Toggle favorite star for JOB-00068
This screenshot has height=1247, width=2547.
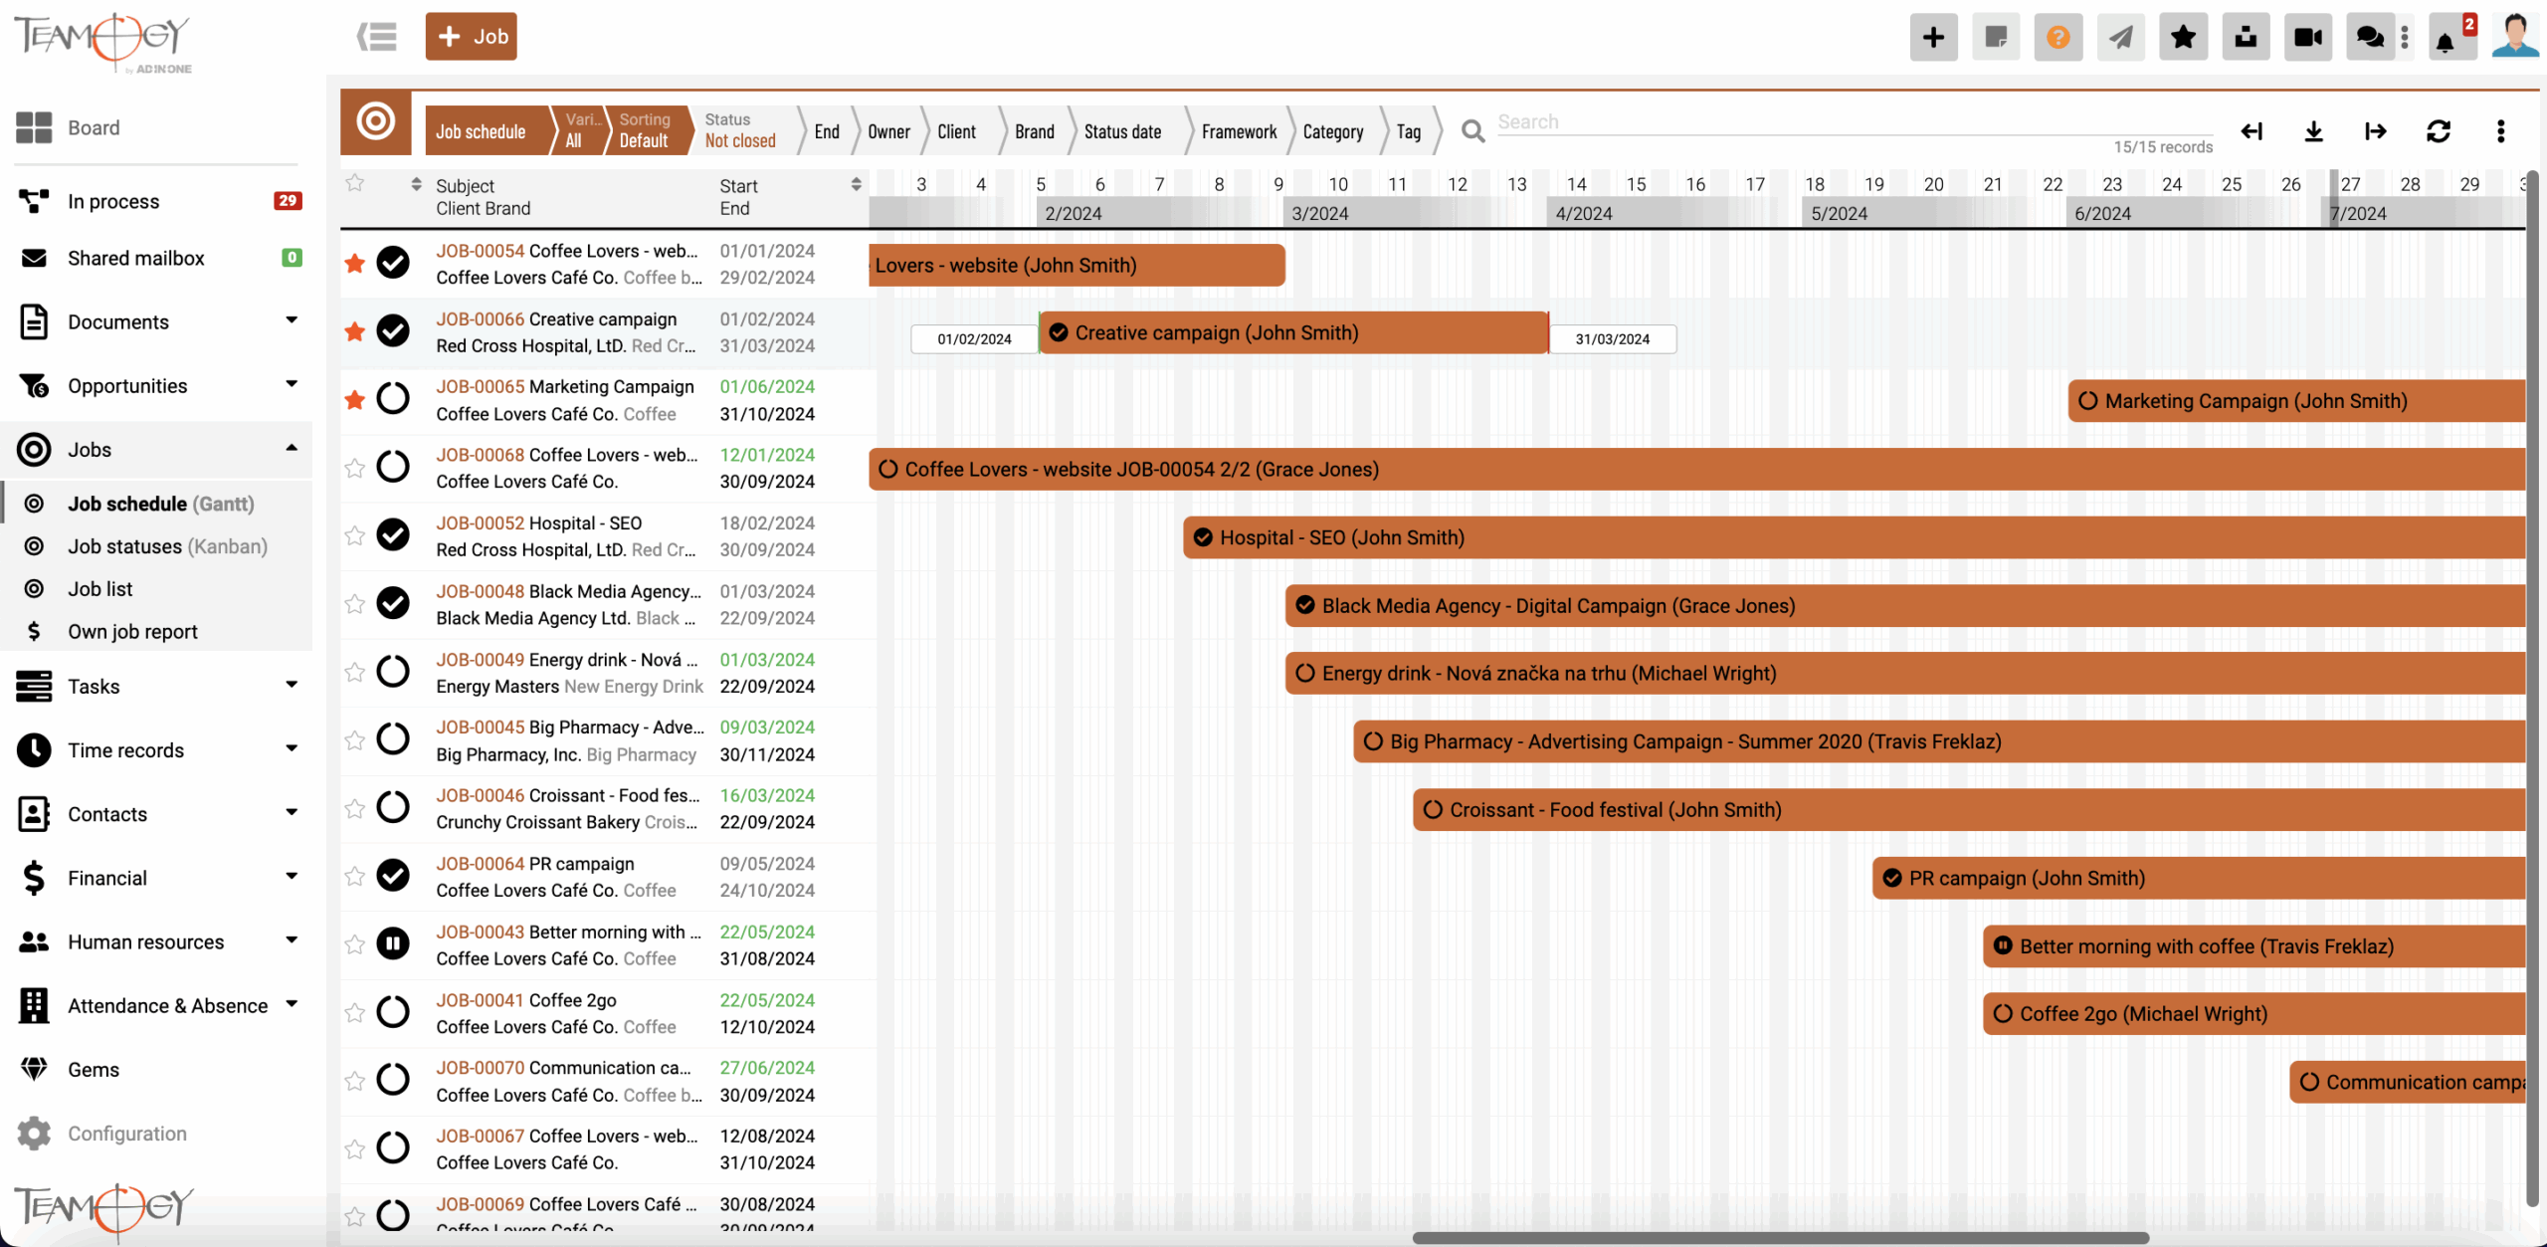(x=354, y=468)
